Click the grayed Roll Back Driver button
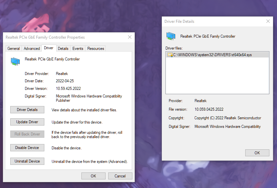 27,134
